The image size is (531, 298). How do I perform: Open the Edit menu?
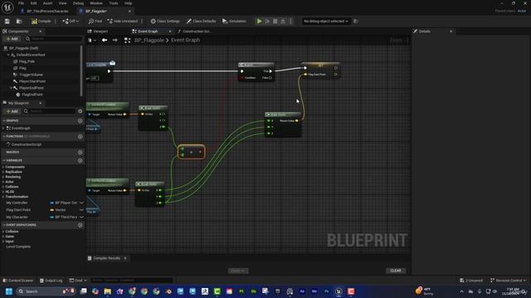click(33, 3)
